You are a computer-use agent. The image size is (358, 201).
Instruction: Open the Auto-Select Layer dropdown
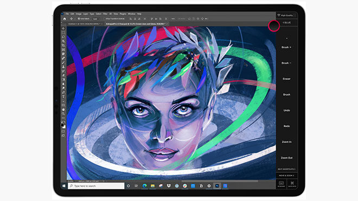click(96, 19)
